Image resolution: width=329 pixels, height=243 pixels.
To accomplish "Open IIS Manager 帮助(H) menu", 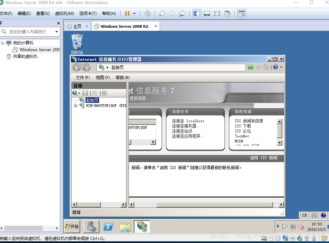I will 122,78.
